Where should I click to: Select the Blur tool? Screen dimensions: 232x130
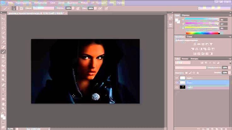pyautogui.click(x=3, y=75)
